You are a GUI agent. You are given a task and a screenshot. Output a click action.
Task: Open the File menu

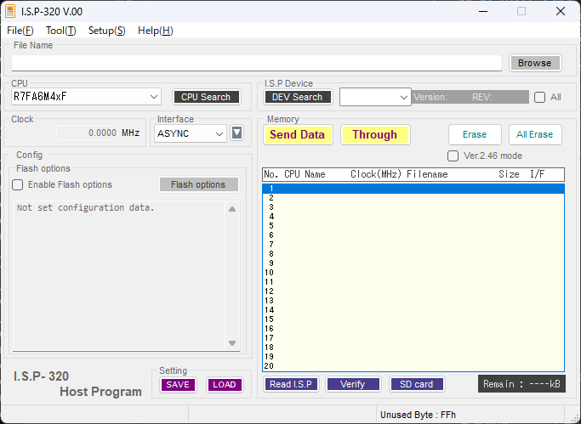click(x=20, y=31)
